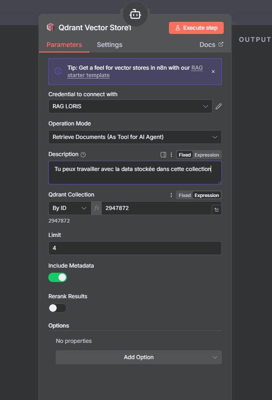Open the By ID mode dropdown
This screenshot has width=272, height=400.
pyautogui.click(x=70, y=208)
